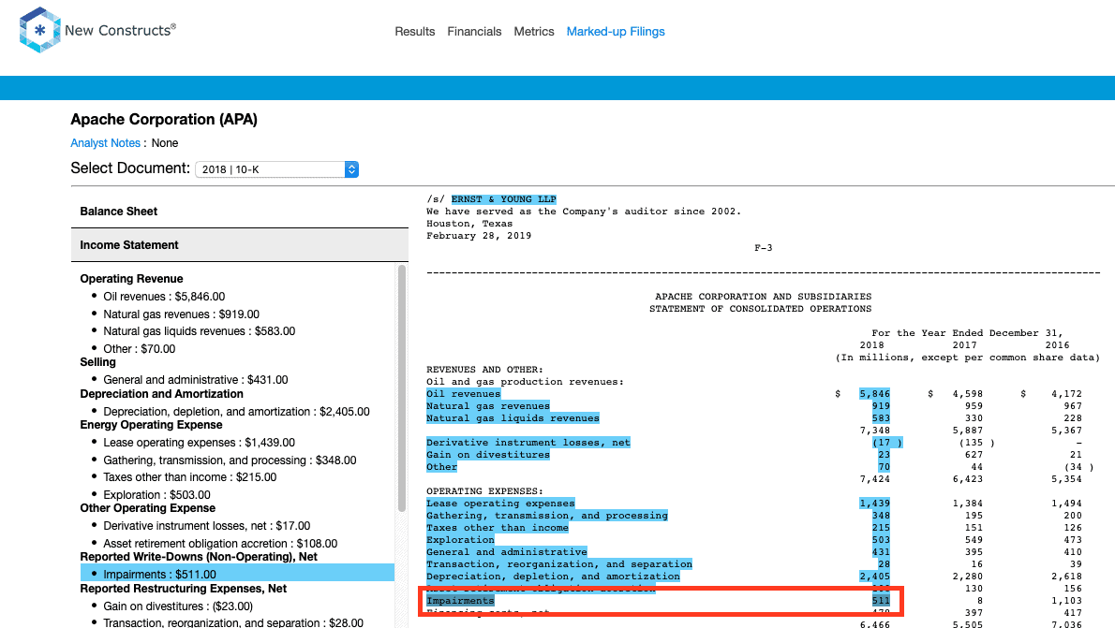Click highlighted 2,405 value in filing
This screenshot has width=1115, height=628.
874,577
